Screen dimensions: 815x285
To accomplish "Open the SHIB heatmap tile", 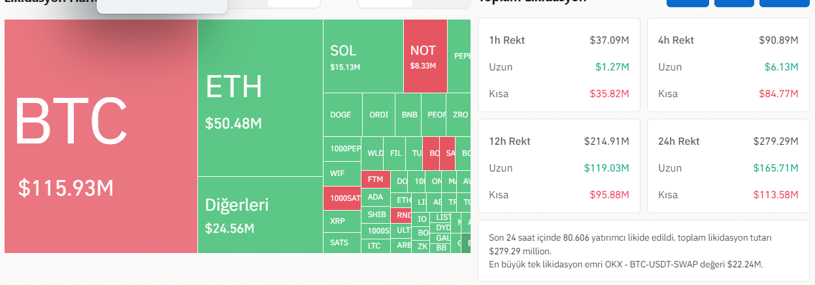I will click(x=376, y=215).
